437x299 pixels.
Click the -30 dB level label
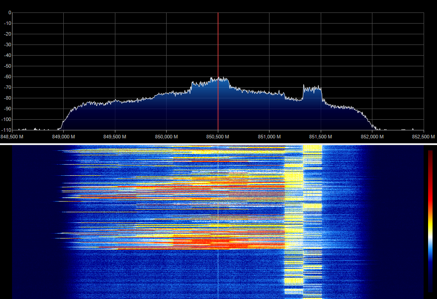pos(8,44)
